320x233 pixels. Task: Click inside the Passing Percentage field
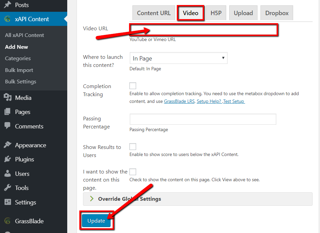[x=202, y=119]
